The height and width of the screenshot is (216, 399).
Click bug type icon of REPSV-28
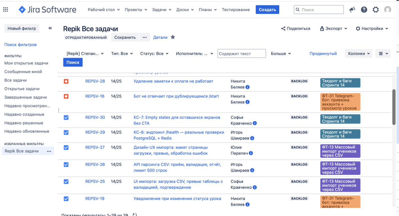(66, 81)
